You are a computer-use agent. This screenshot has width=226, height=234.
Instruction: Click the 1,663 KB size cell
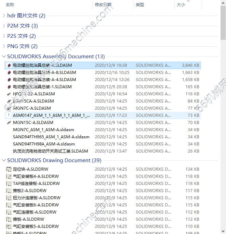pos(190,73)
